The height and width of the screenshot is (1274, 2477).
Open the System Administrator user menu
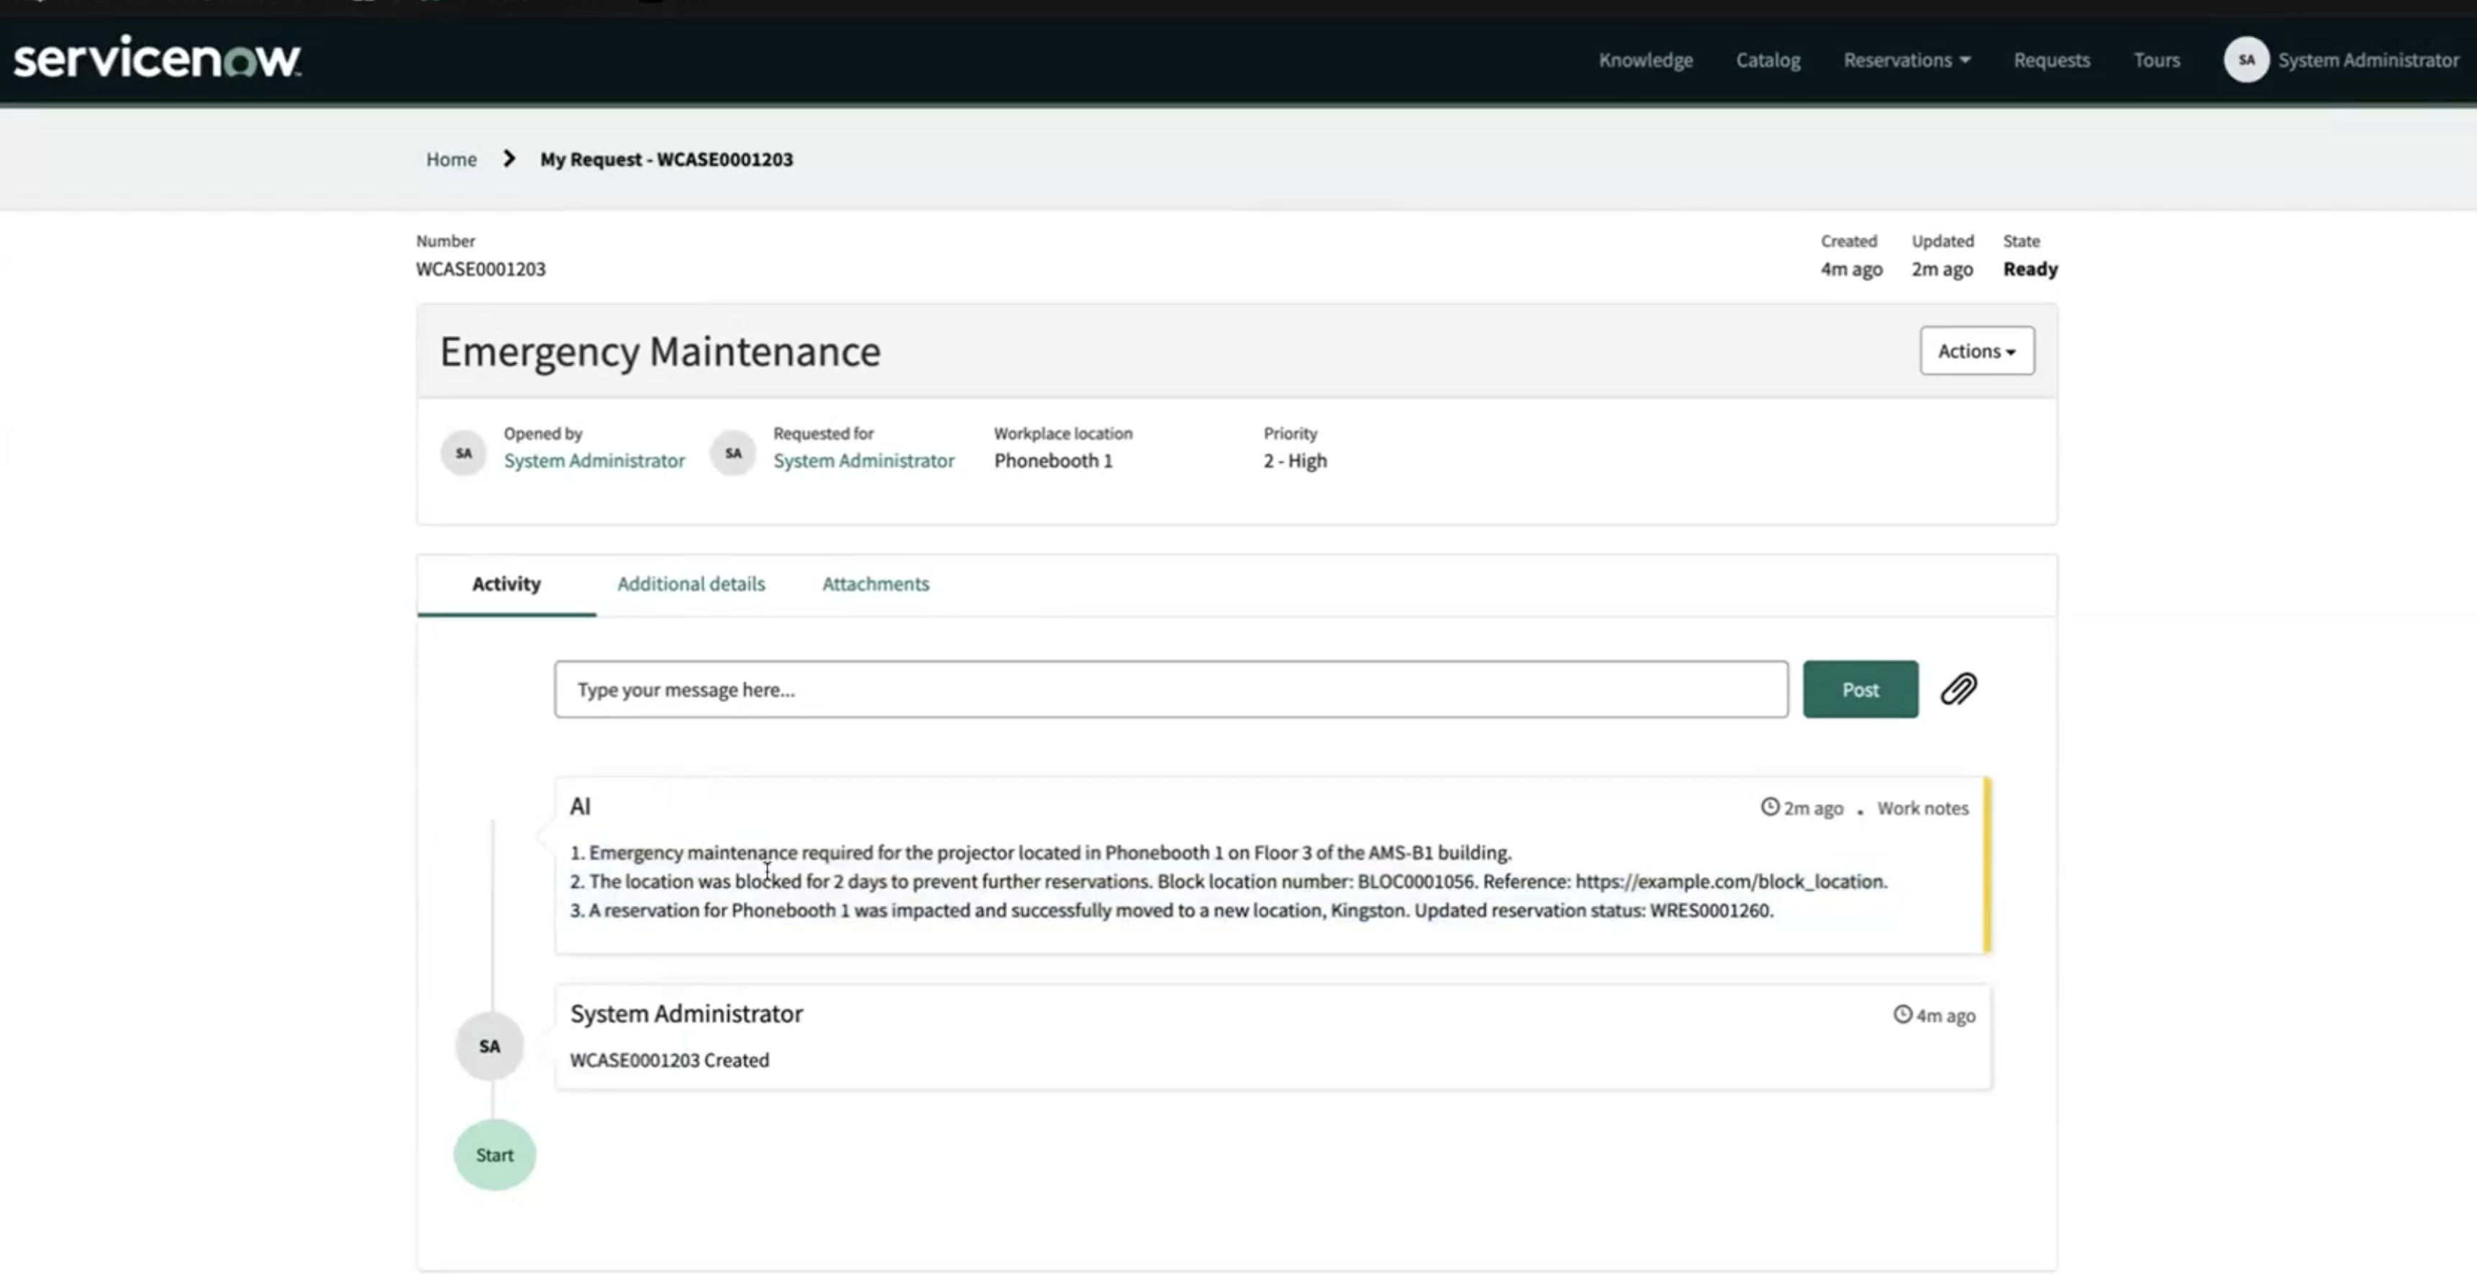(2368, 60)
